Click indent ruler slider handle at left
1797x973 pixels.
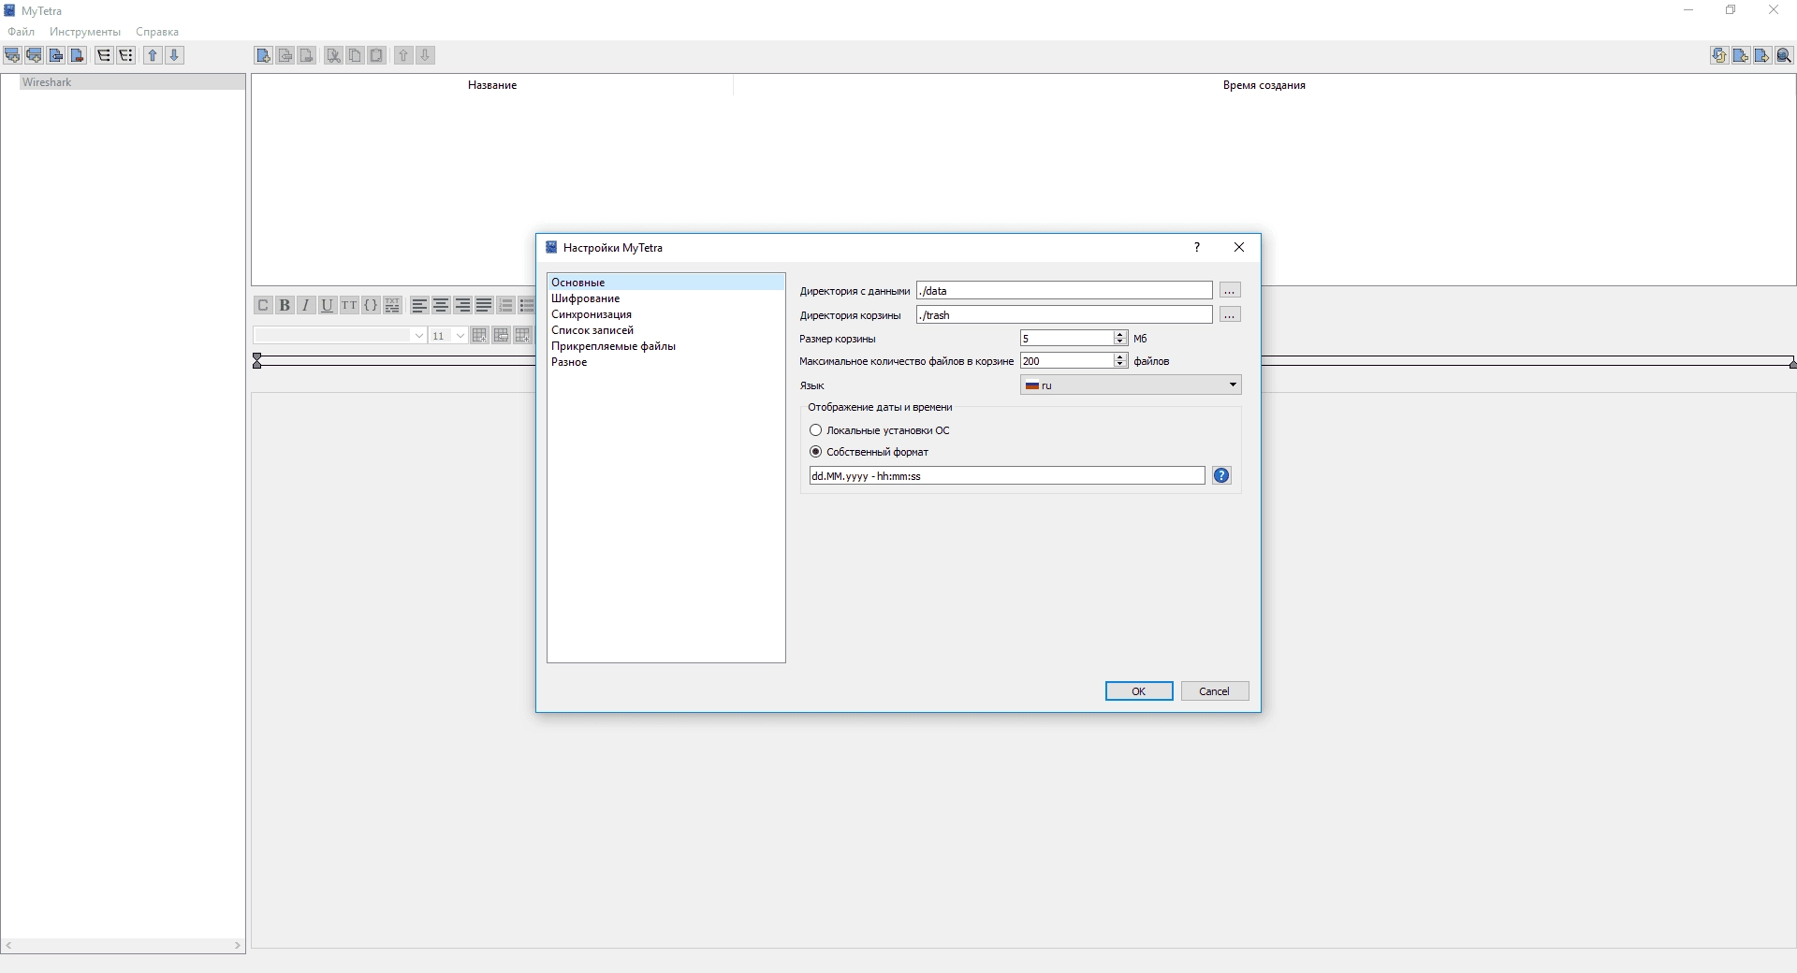point(257,360)
